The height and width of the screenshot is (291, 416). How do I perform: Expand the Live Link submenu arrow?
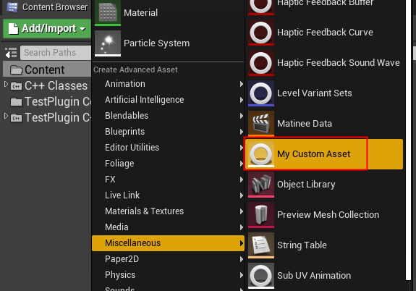coord(241,195)
